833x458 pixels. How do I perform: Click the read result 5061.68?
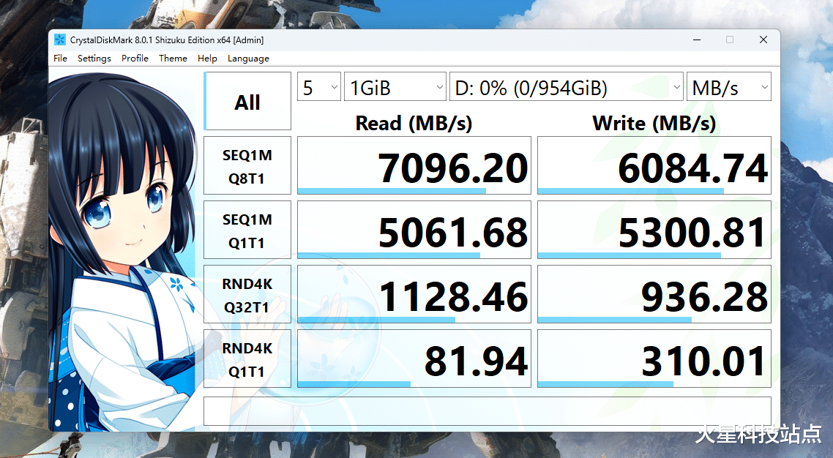414,230
